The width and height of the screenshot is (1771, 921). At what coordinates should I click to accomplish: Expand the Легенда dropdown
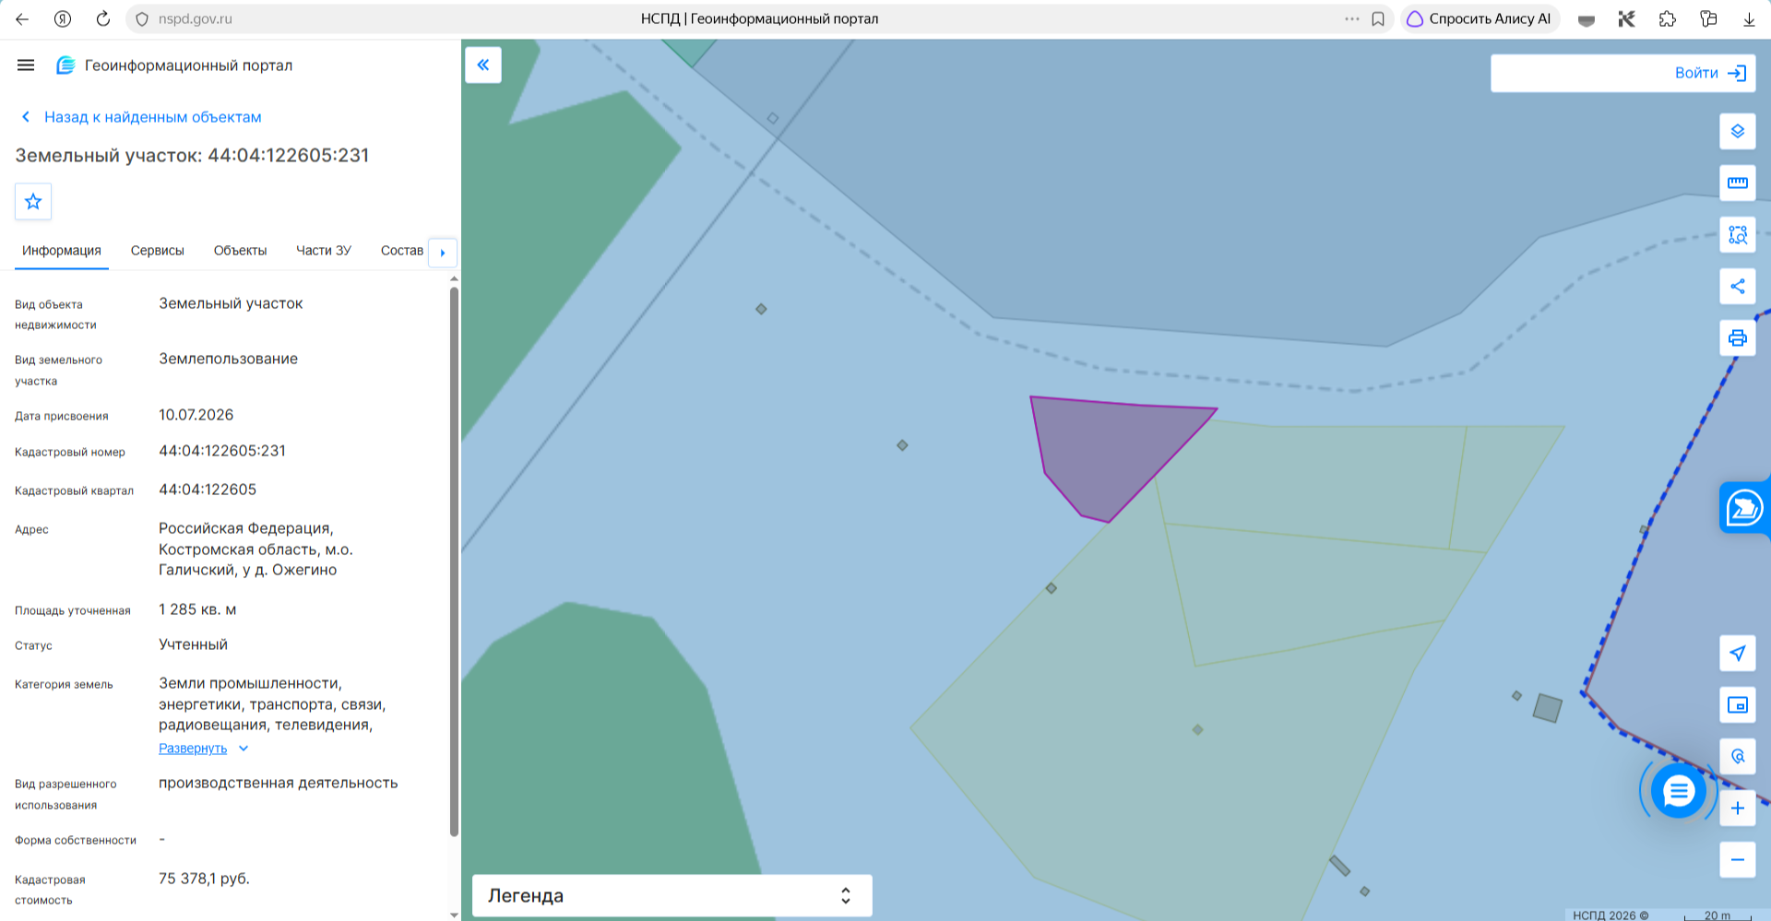pos(672,895)
